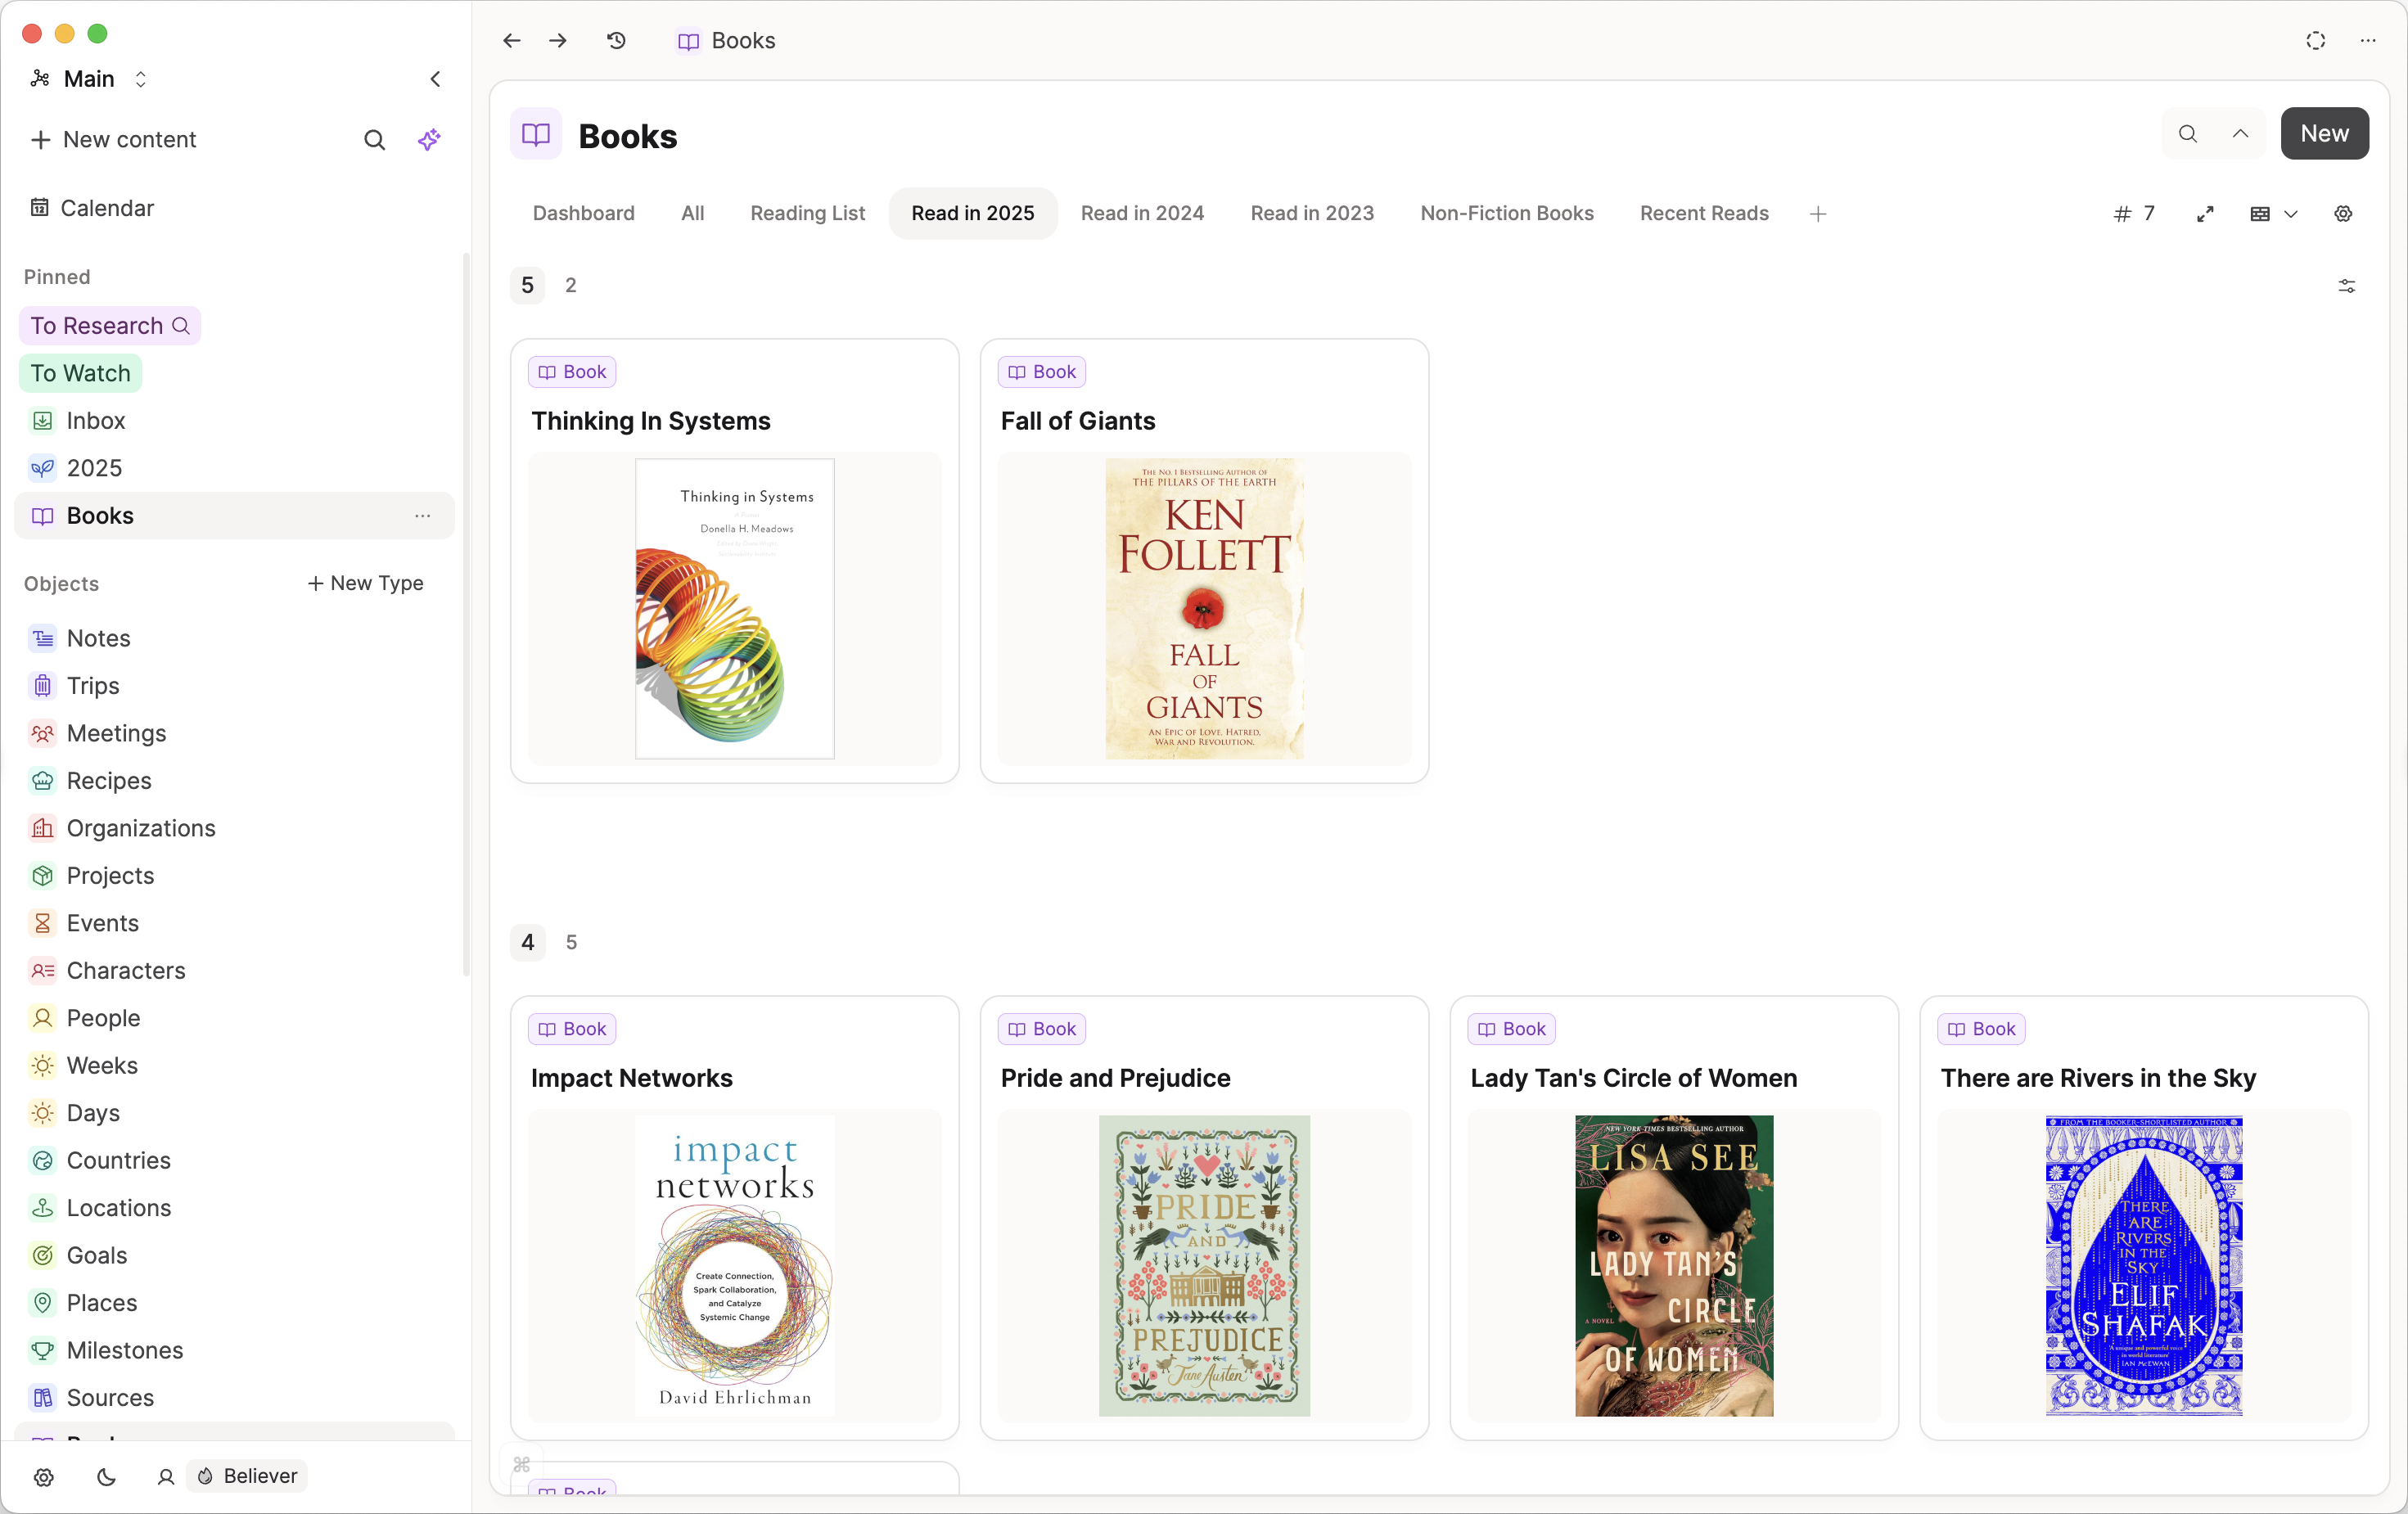Open the Fall of Giants book cover
Image resolution: width=2408 pixels, height=1514 pixels.
coord(1204,608)
